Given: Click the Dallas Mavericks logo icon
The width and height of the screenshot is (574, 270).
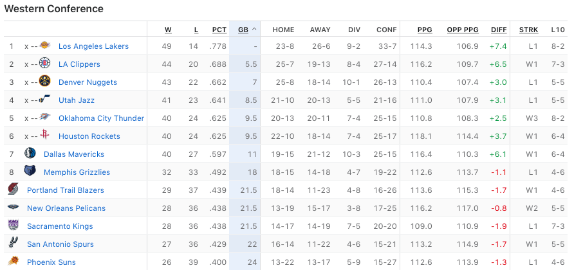Looking at the screenshot, I should click(x=30, y=154).
